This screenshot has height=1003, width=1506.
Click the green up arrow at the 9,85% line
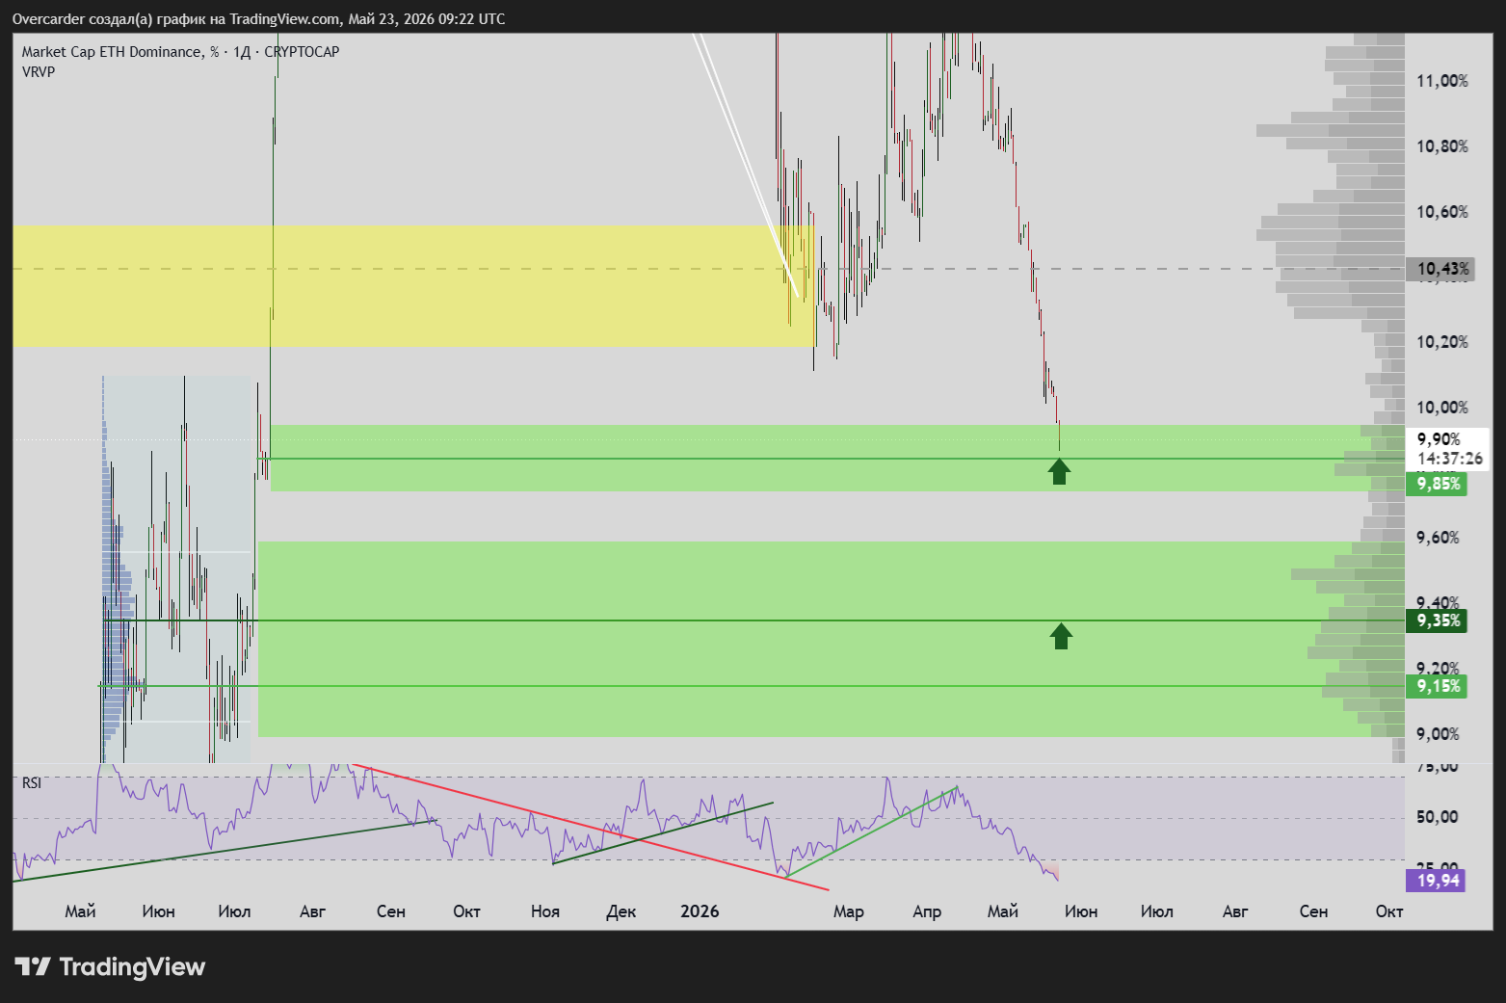[1059, 471]
